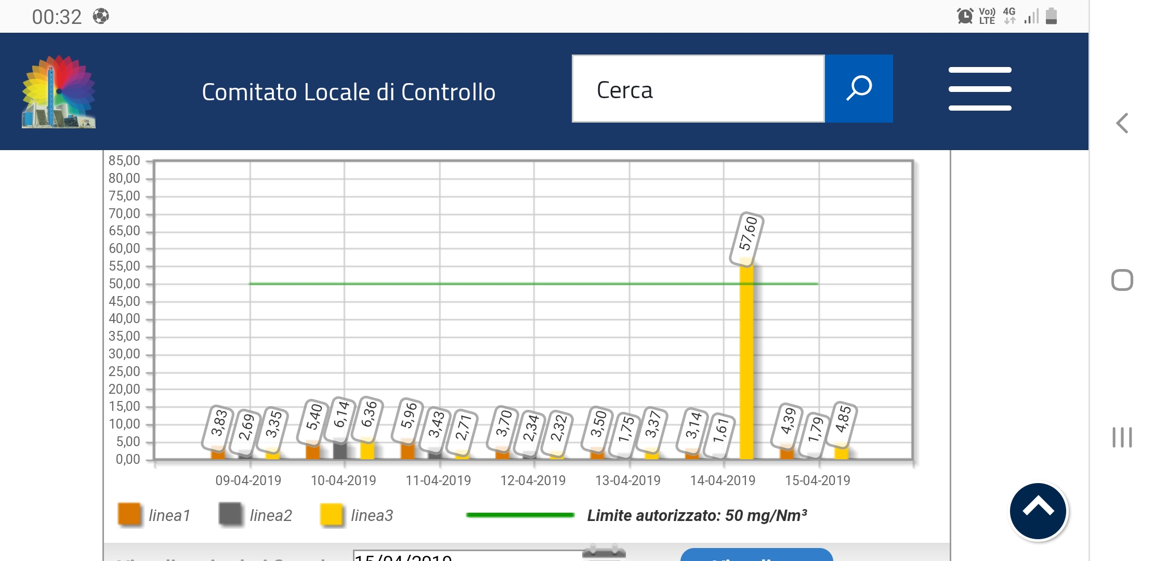This screenshot has width=1154, height=561.
Task: Tap the Comitato Locale di Controllo logo
Action: (x=59, y=91)
